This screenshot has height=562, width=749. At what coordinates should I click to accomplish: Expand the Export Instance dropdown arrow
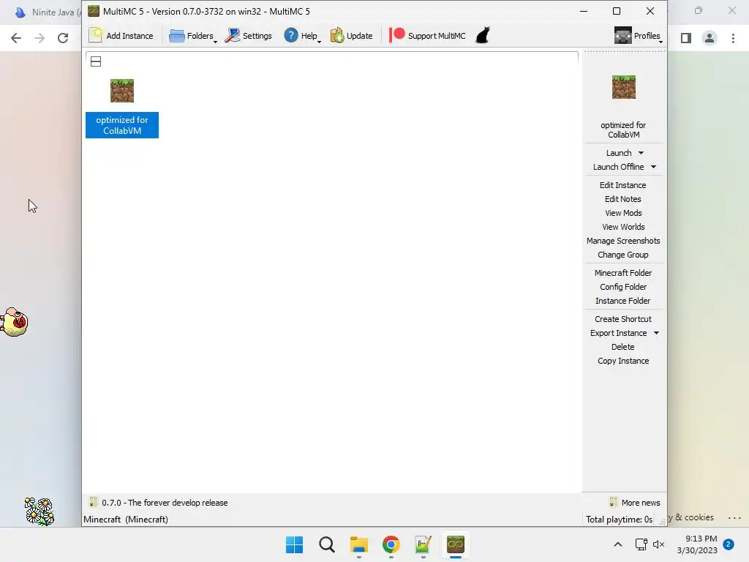[x=656, y=333]
